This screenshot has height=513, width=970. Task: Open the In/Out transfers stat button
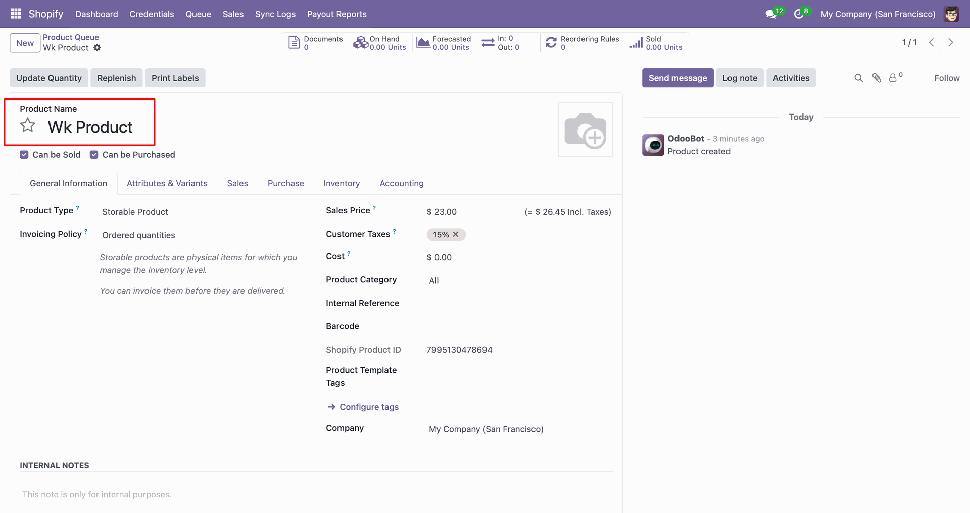point(508,43)
